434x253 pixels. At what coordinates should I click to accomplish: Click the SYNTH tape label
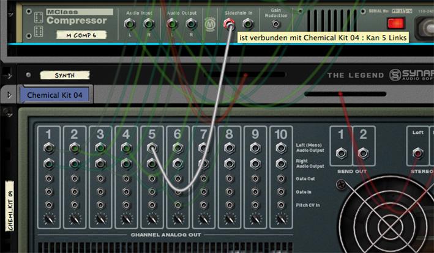pyautogui.click(x=65, y=75)
